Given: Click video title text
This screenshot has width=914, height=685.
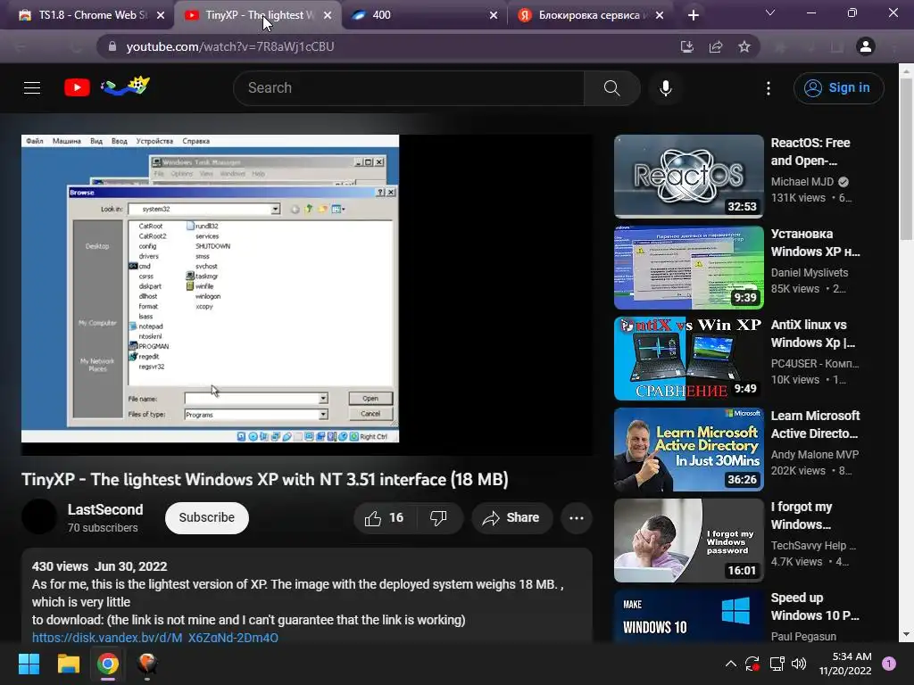Looking at the screenshot, I should [x=265, y=479].
